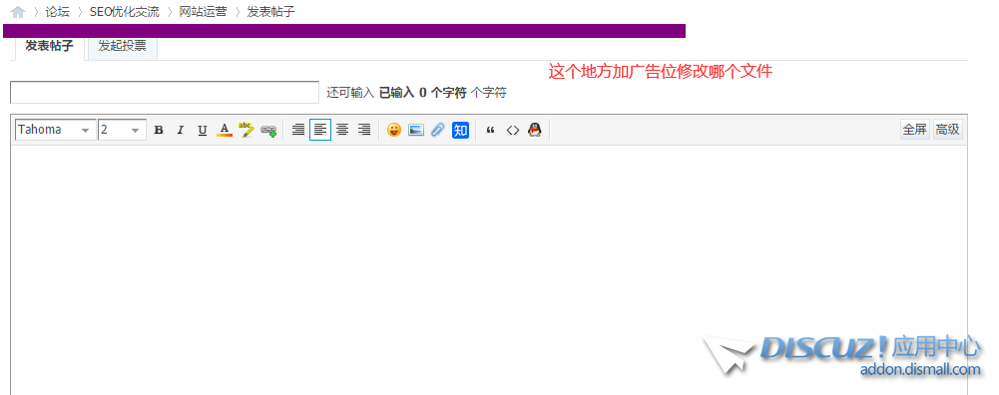Open the font size dropdown showing 2

click(x=123, y=130)
